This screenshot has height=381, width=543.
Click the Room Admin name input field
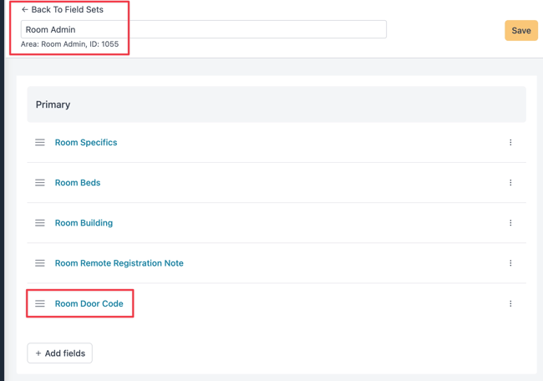click(203, 29)
